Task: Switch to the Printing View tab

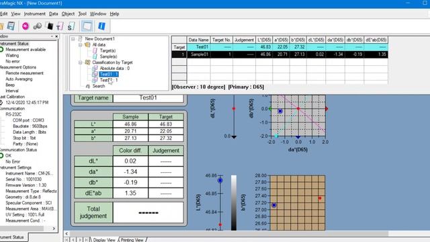Action: click(132, 240)
